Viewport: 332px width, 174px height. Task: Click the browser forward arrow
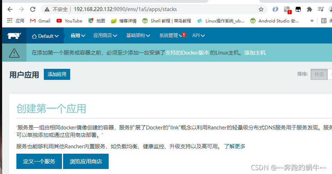coord(21,9)
